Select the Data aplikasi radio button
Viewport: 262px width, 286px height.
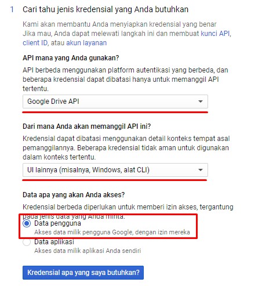27,242
